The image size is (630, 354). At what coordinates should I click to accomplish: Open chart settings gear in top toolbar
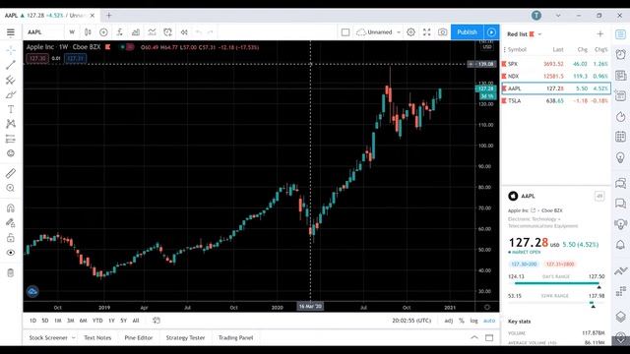[410, 32]
